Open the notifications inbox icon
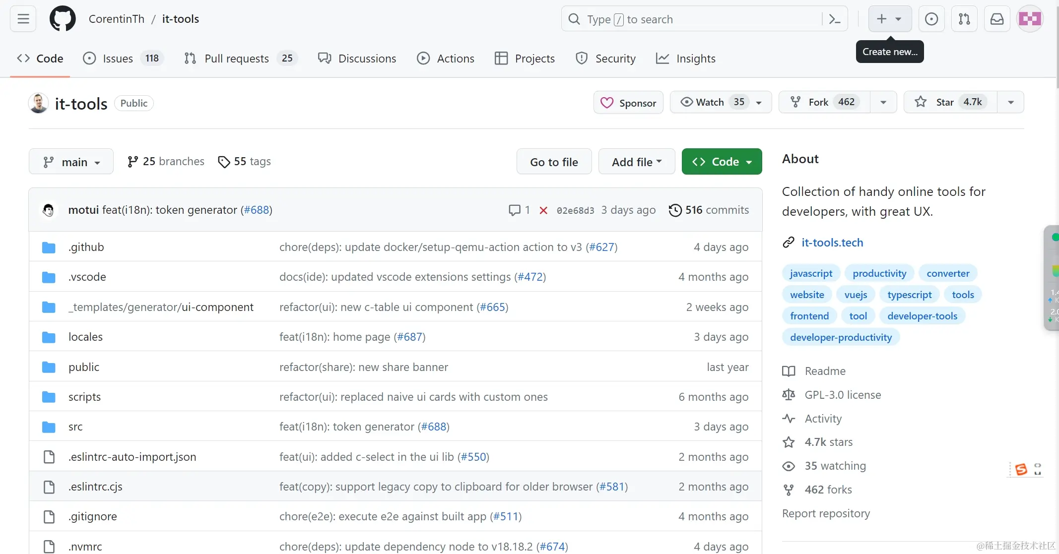This screenshot has width=1059, height=554. point(997,19)
